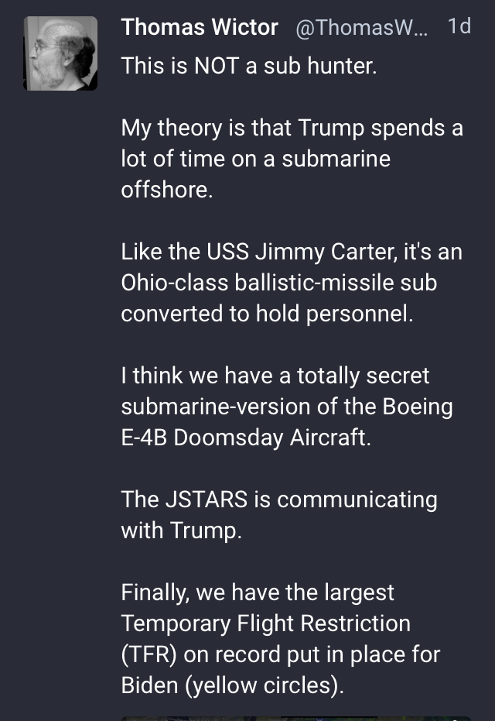Click the 'Temporary Flight Restriction' line

266,624
